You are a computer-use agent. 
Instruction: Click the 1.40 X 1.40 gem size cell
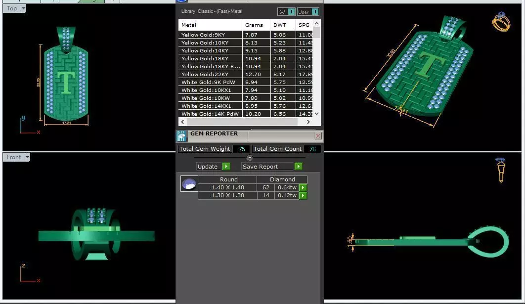point(228,187)
